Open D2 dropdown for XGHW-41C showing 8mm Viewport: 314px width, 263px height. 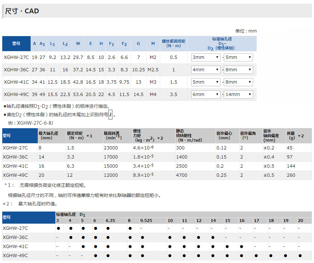(238, 82)
